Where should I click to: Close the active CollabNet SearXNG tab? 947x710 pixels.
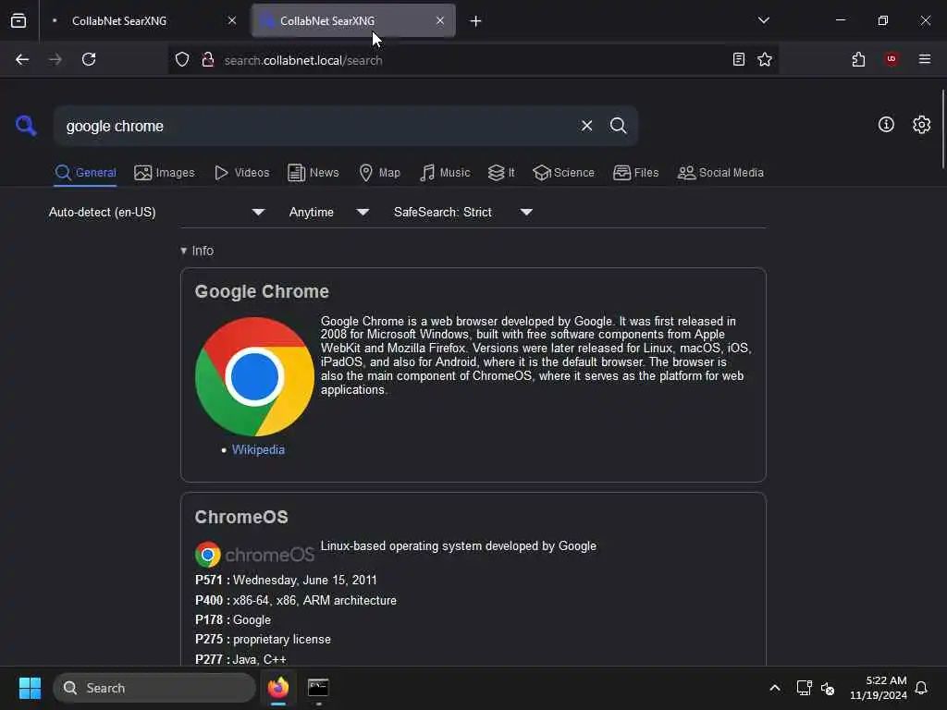(x=440, y=20)
